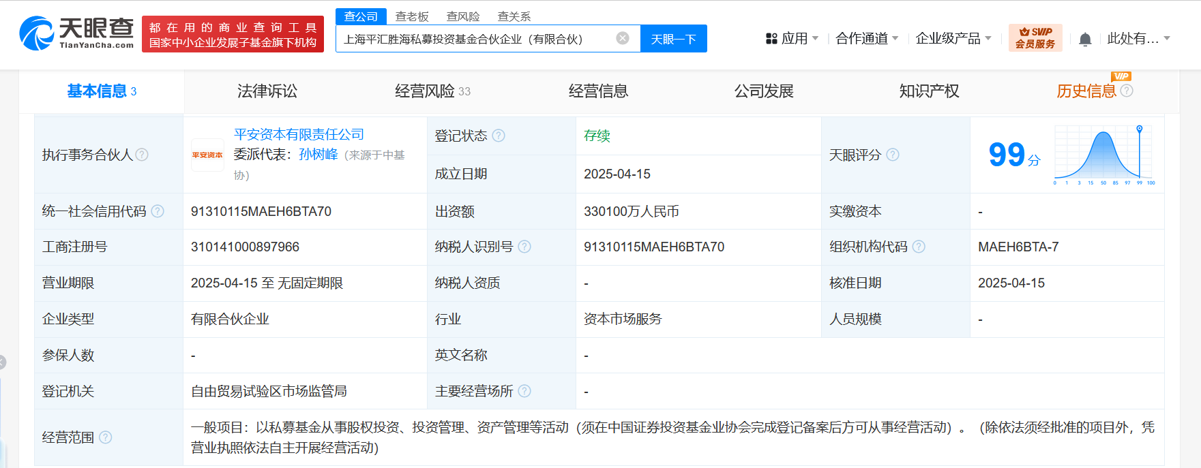
Task: Expand the 此处有… account dropdown
Action: tap(1138, 39)
